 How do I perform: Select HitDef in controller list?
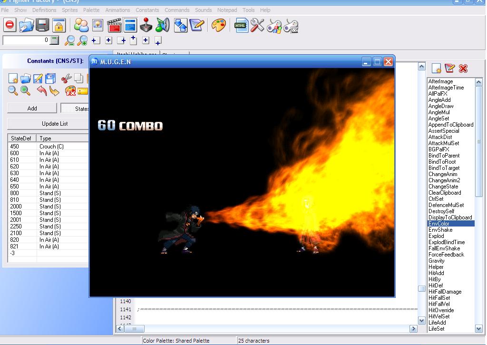pos(451,286)
